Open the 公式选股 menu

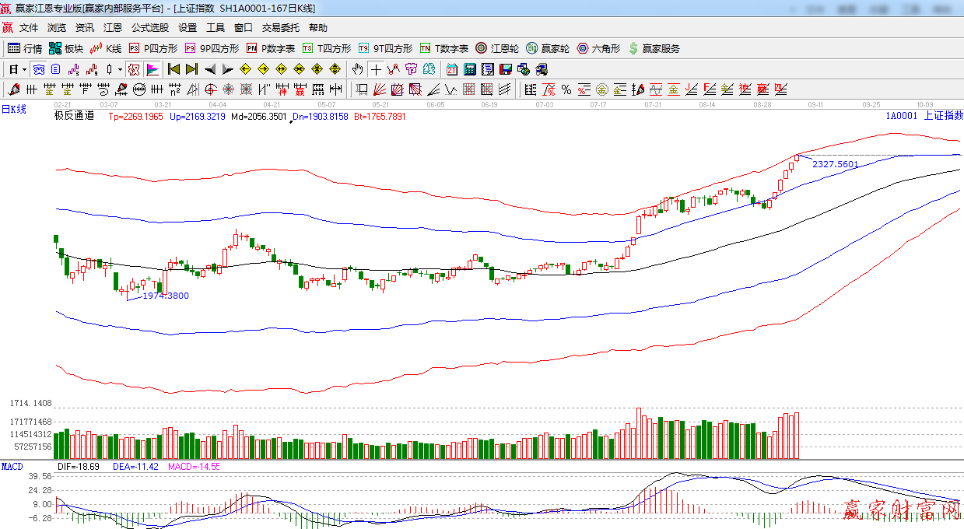coord(149,27)
